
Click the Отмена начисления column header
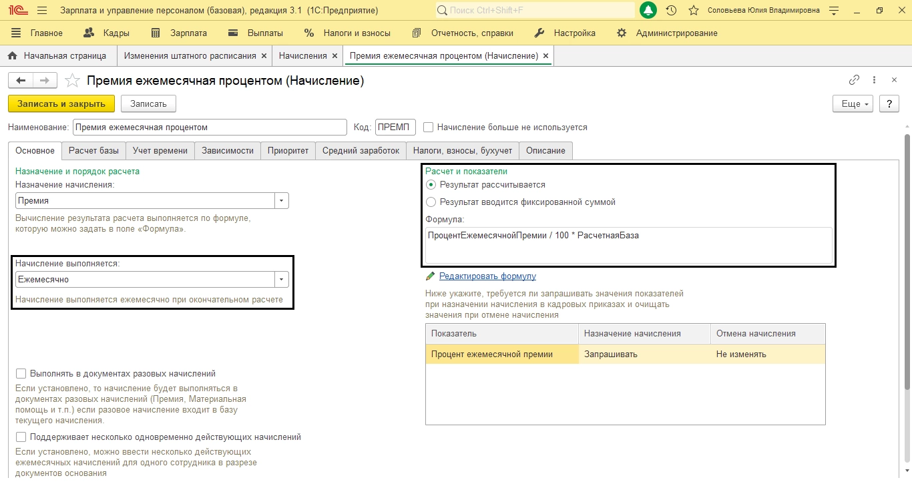point(768,334)
